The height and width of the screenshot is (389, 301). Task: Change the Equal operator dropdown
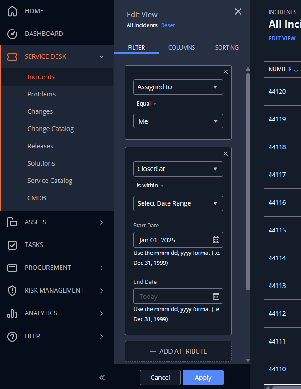tap(146, 104)
